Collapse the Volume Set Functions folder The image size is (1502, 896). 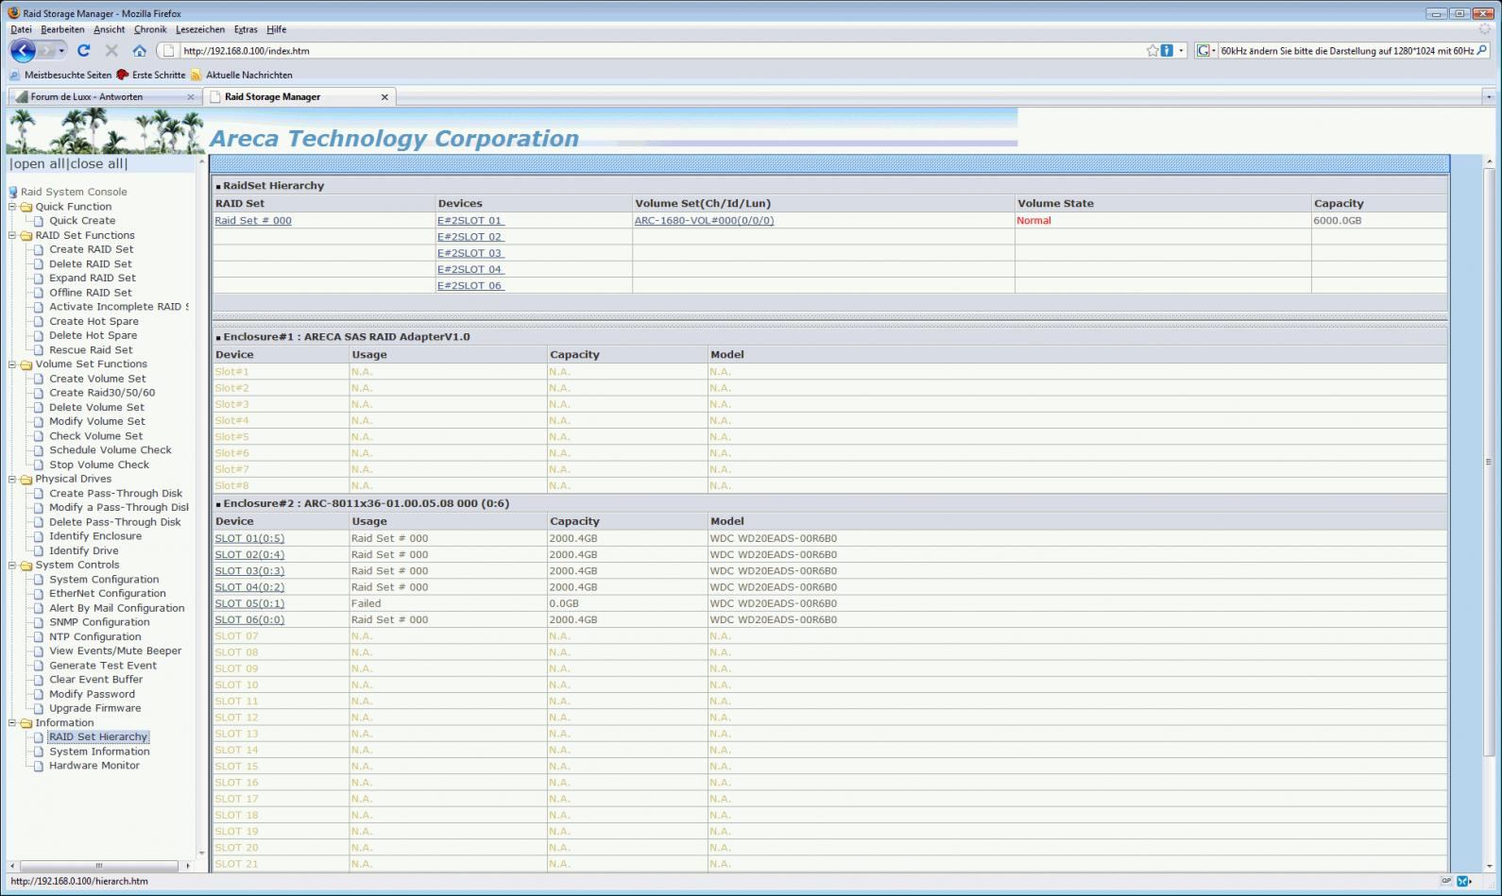click(12, 364)
